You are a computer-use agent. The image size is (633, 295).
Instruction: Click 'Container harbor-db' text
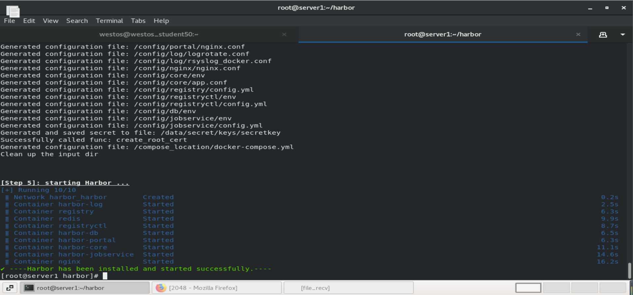pyautogui.click(x=56, y=233)
